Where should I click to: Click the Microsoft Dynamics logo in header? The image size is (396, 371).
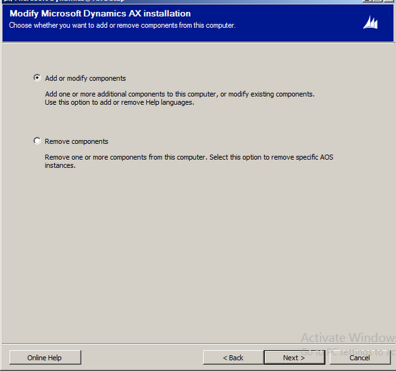[370, 22]
